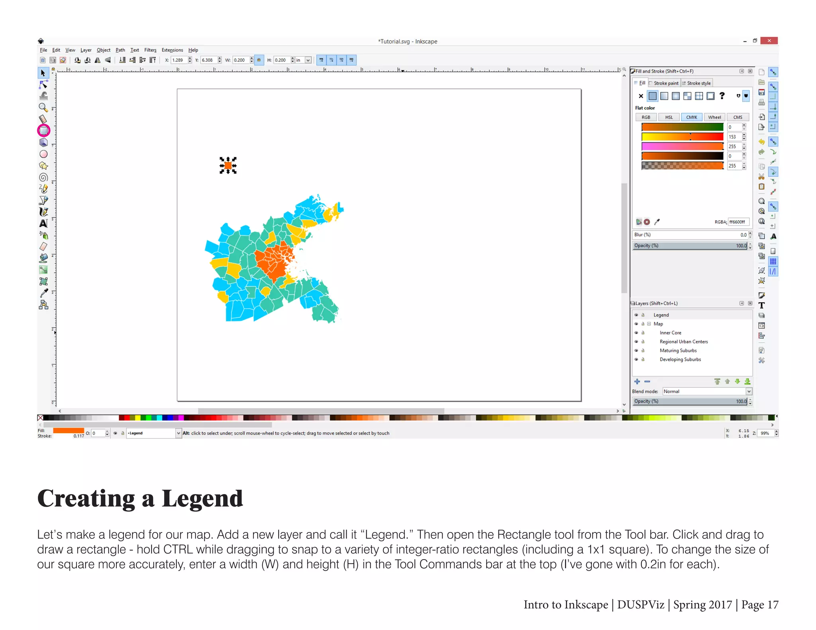Activate the magnifier Zoom tool
The width and height of the screenshot is (816, 630).
pos(43,108)
